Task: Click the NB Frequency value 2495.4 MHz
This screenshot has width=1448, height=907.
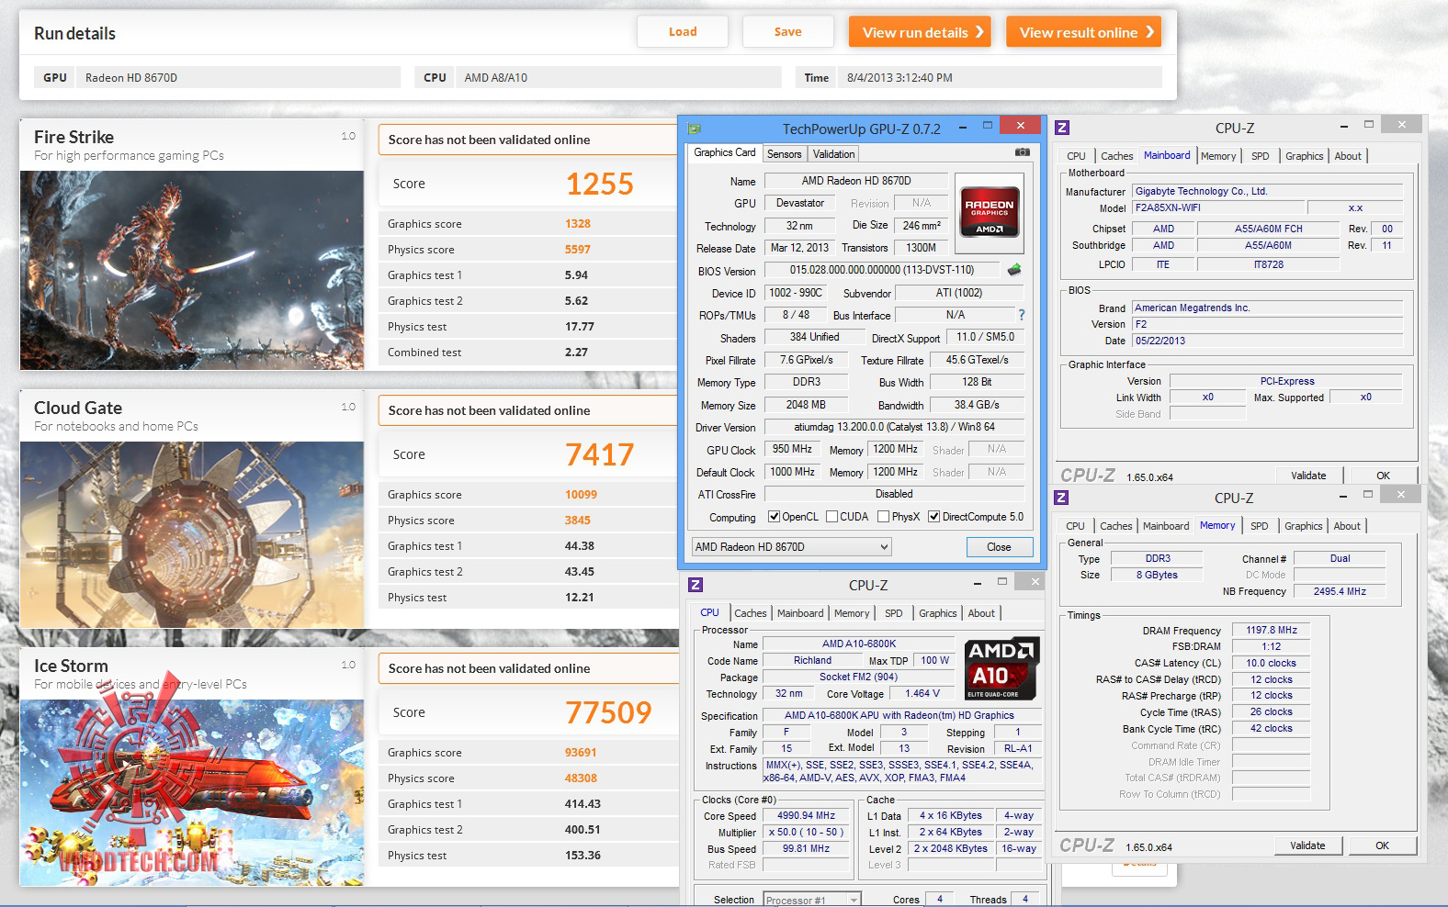Action: click(x=1340, y=591)
